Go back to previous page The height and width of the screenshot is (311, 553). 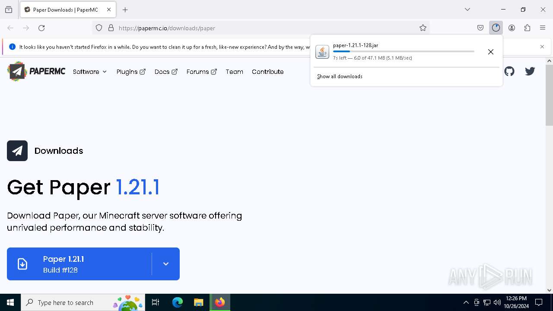10,28
